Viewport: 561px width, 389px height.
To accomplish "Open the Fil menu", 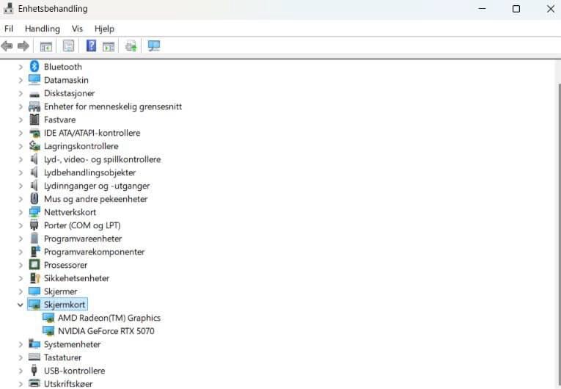I will [9, 29].
